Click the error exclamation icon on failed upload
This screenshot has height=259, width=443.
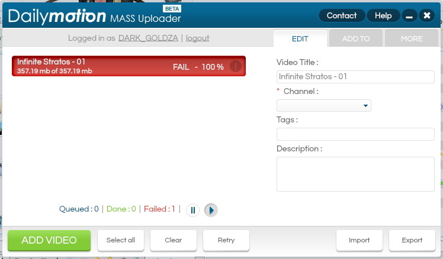pyautogui.click(x=235, y=67)
